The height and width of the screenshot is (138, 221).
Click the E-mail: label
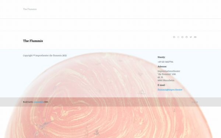(162, 85)
